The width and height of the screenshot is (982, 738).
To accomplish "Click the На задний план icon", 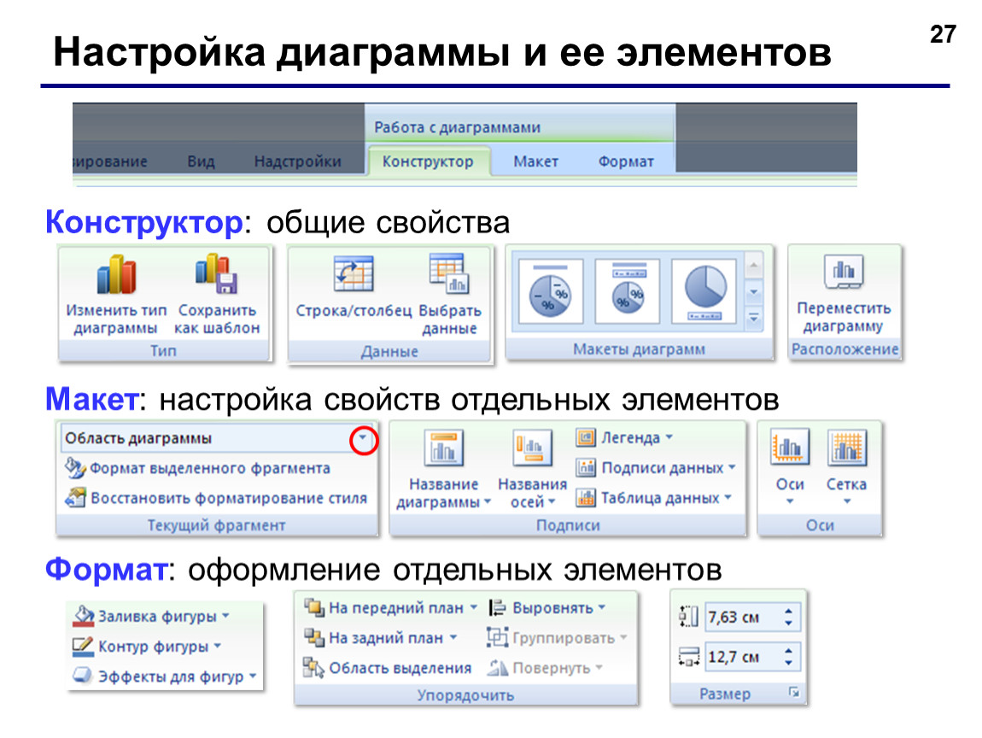I will [x=313, y=637].
